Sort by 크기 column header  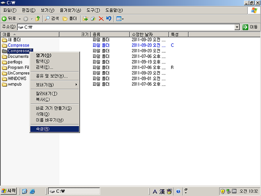click(75, 34)
